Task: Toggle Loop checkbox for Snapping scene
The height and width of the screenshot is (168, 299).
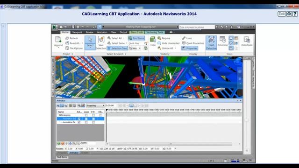Action: (86, 115)
